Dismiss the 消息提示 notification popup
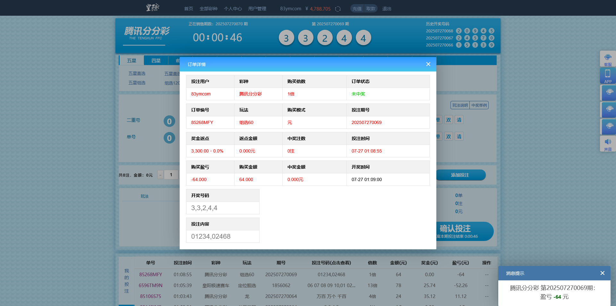This screenshot has height=306, width=616. click(602, 273)
